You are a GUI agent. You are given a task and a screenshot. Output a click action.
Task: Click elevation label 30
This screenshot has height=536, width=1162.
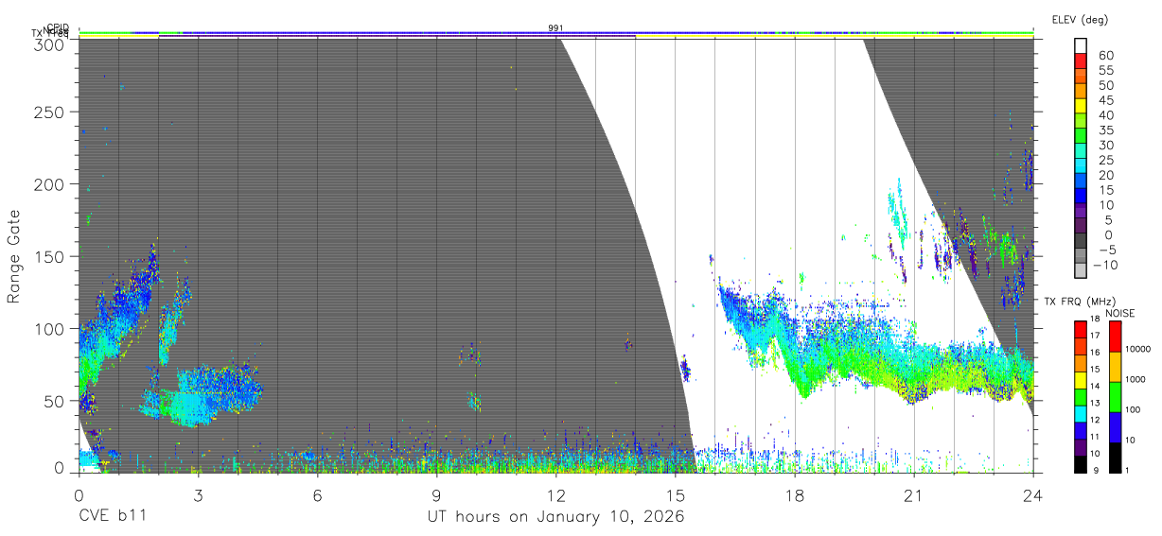pos(1106,145)
